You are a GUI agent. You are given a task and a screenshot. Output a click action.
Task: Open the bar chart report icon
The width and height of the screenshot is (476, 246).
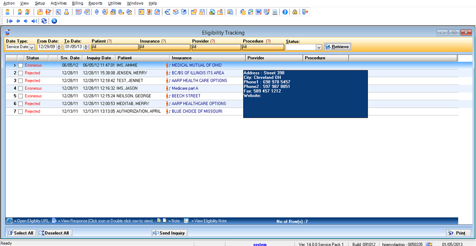coord(212,12)
